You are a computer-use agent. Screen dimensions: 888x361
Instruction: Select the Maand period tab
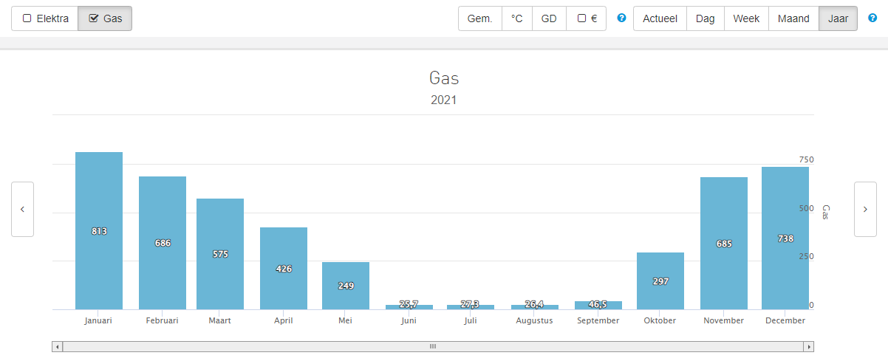(x=793, y=18)
